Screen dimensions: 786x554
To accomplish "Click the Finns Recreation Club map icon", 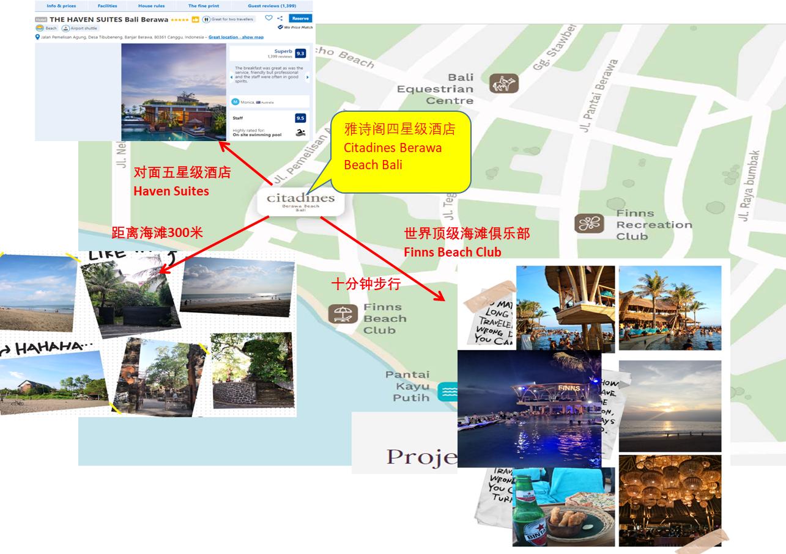I will click(x=589, y=224).
